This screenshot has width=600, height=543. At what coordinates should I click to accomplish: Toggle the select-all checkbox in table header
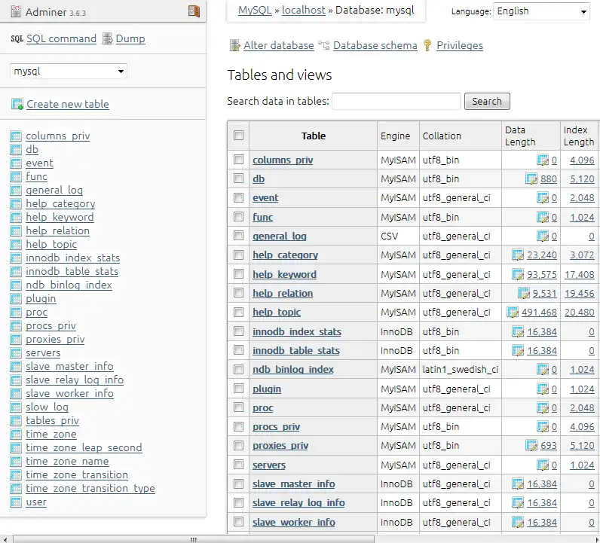click(239, 136)
